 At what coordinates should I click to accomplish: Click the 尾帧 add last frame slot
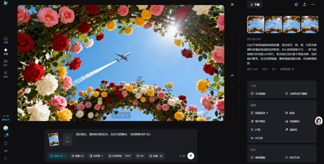click(x=67, y=139)
